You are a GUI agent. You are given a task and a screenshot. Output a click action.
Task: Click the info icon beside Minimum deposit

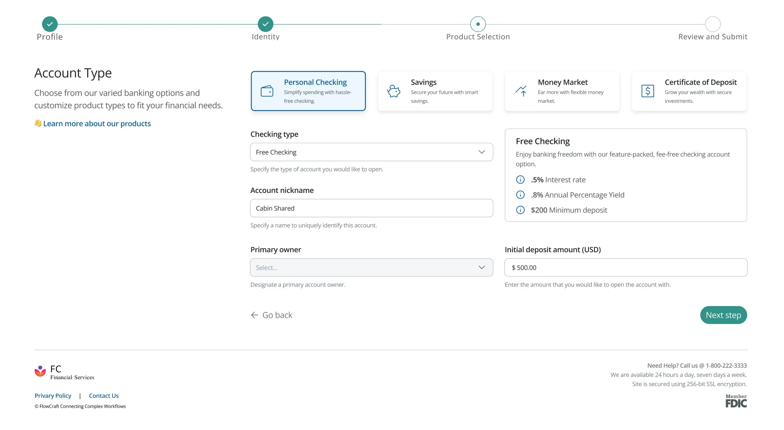pyautogui.click(x=520, y=210)
